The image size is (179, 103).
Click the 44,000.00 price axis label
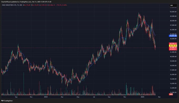173,39
